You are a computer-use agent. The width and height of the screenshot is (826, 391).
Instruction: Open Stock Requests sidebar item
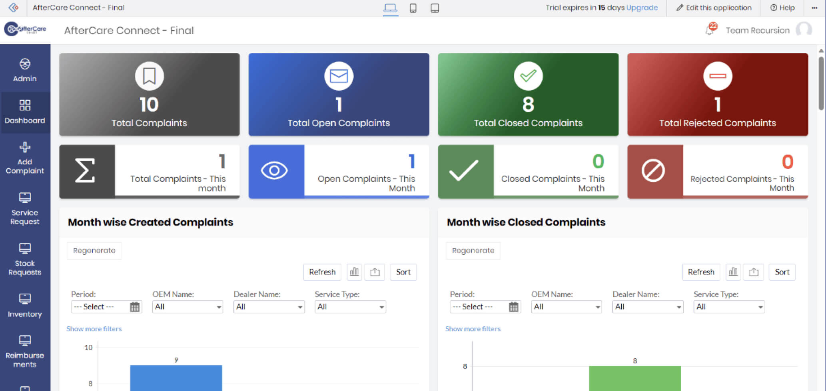(25, 260)
